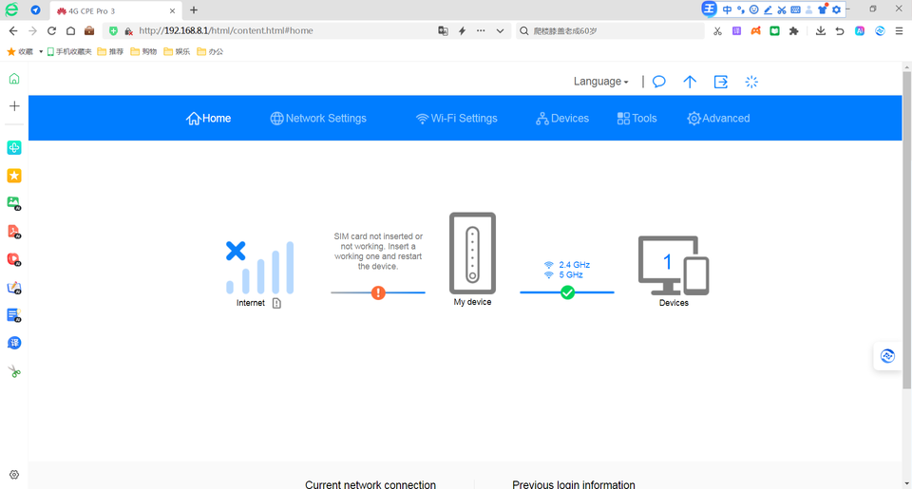Screen dimensions: 912x489
Task: Toggle IME Chinese 中 mode
Action: (x=727, y=9)
